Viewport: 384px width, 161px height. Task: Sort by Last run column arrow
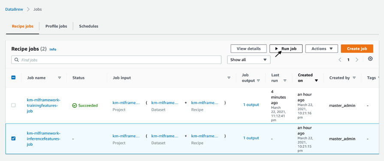tap(285, 80)
